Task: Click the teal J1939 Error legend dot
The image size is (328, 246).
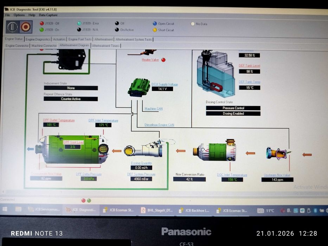Action: [x=79, y=23]
